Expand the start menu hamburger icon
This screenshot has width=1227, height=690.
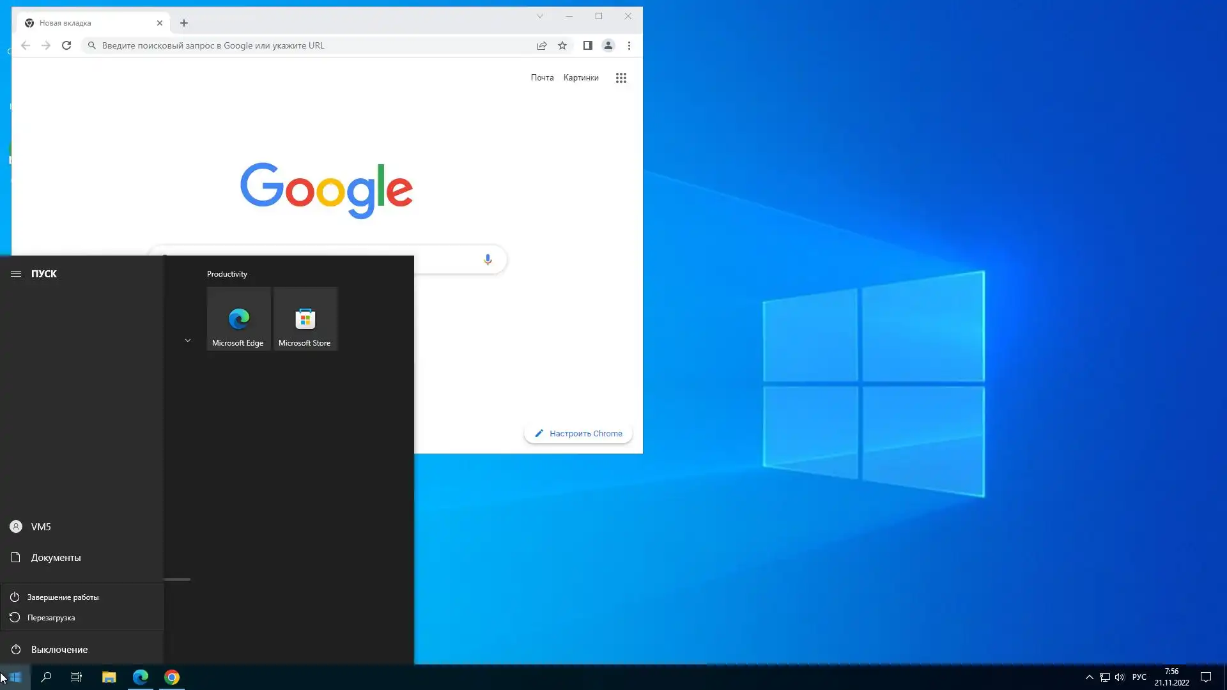(x=16, y=273)
